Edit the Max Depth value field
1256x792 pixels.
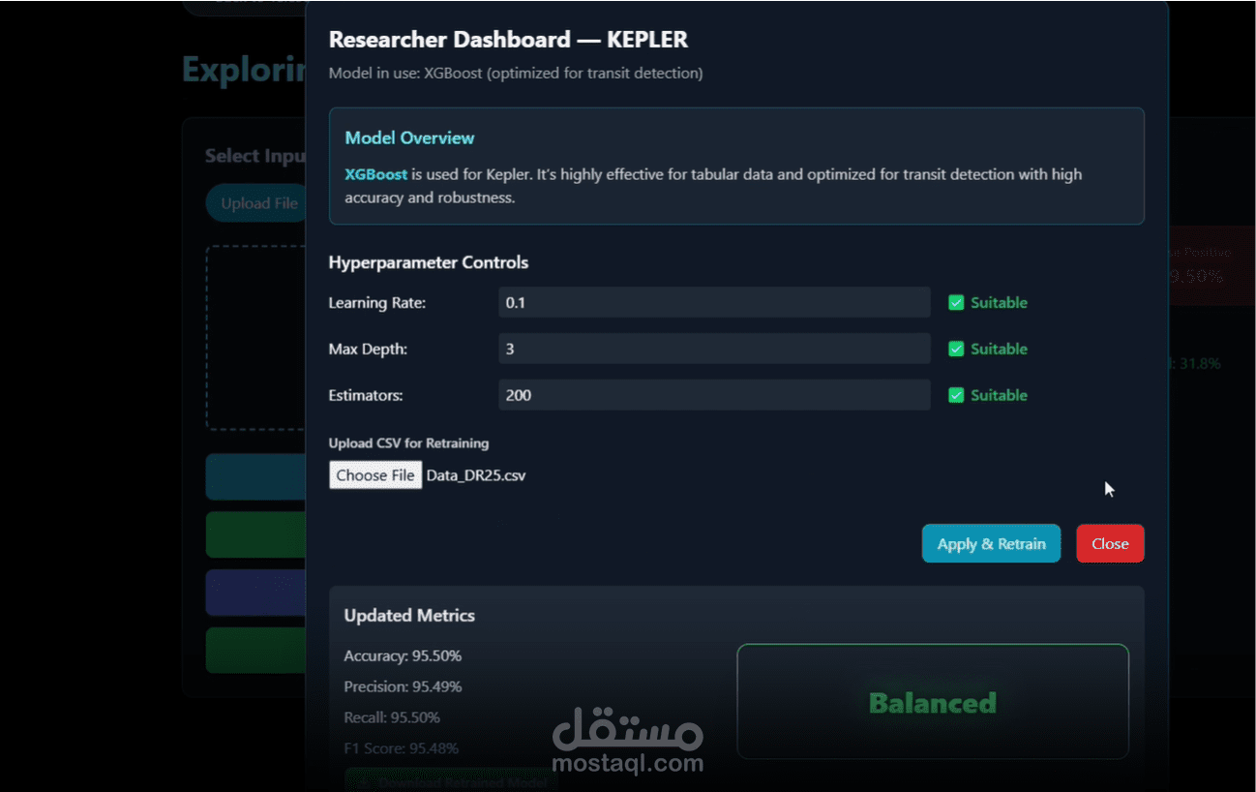click(713, 349)
